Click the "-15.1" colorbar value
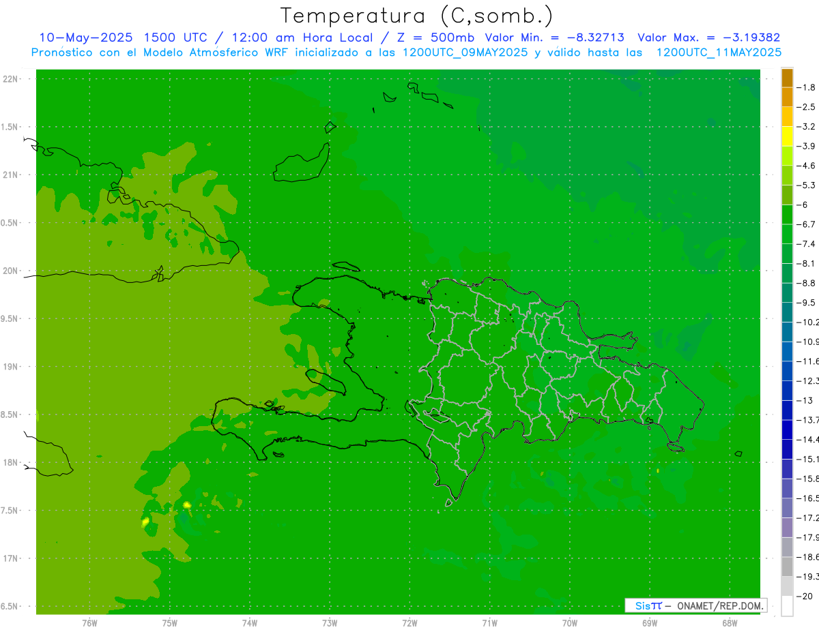819x632 pixels. pyautogui.click(x=808, y=459)
